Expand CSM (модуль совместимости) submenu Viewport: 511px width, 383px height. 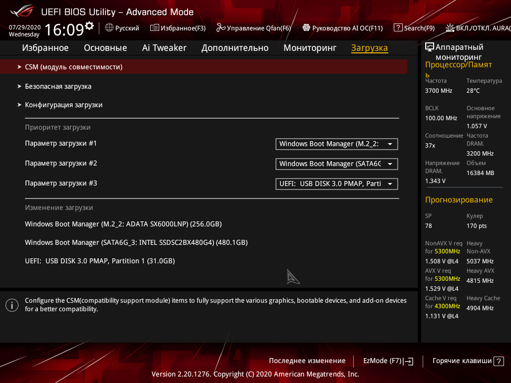point(204,67)
